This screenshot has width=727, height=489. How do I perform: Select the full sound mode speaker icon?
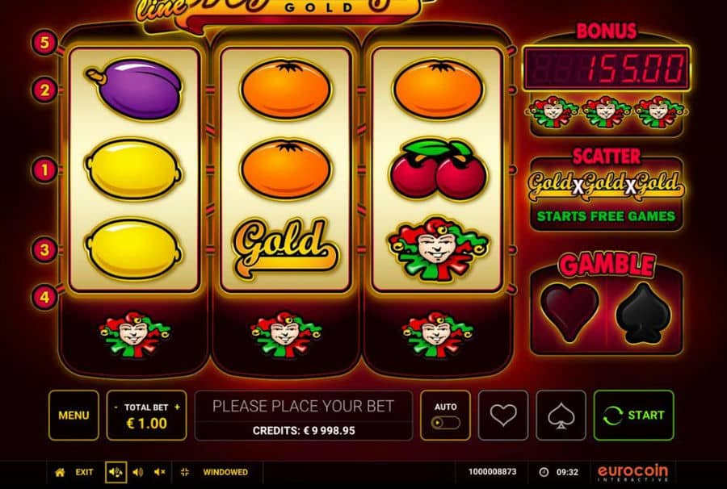[116, 472]
